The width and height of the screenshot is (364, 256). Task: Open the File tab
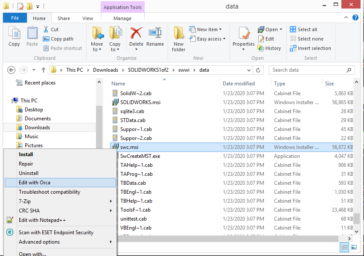15,18
